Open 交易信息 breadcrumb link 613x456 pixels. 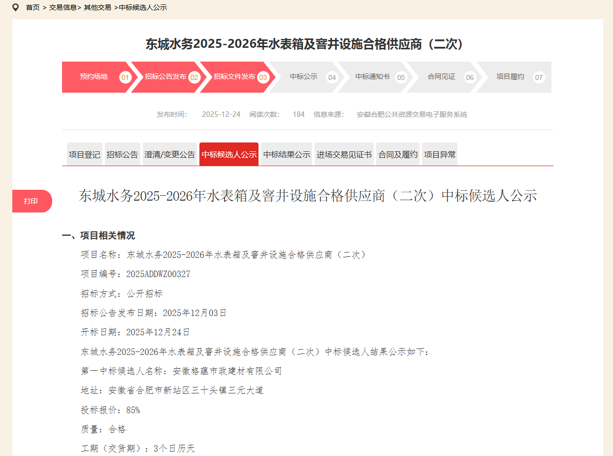coord(63,7)
